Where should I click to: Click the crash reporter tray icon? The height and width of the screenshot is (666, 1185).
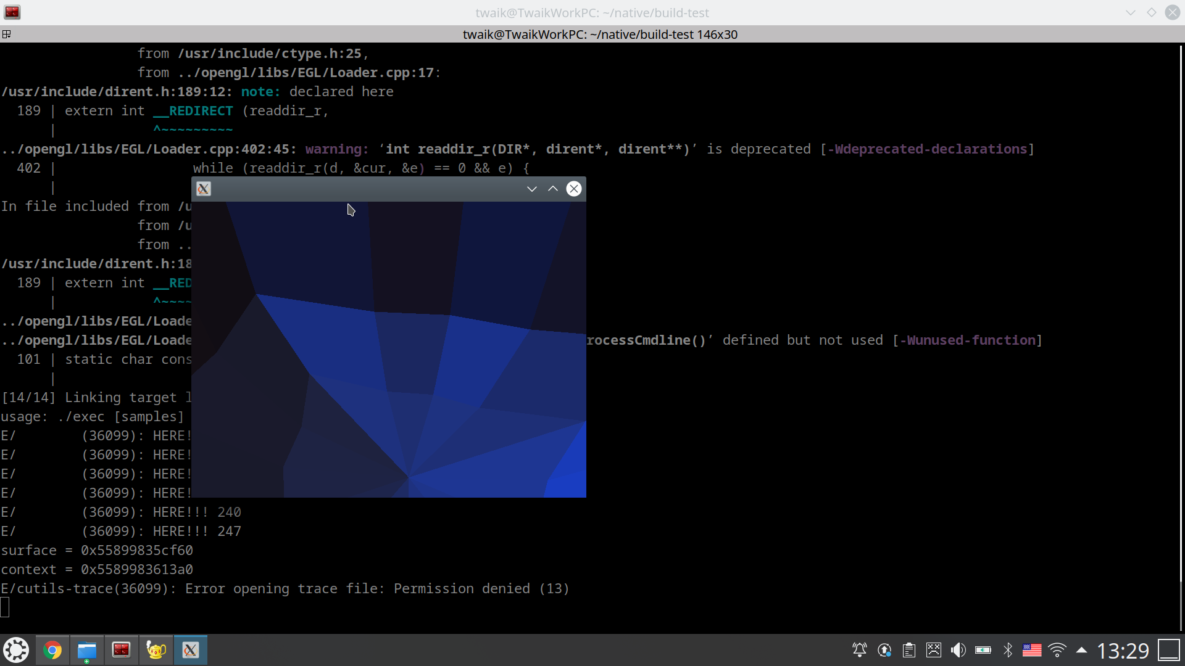click(934, 649)
